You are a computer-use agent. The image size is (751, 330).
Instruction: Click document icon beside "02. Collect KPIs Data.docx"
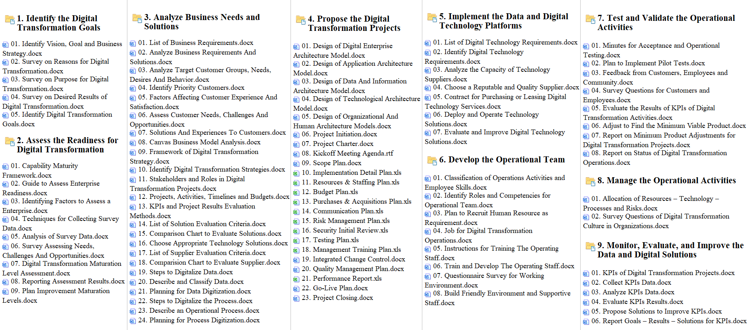(586, 283)
